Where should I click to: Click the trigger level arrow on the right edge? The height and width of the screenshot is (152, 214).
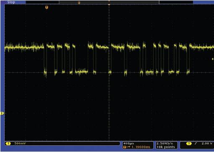[x=213, y=59]
